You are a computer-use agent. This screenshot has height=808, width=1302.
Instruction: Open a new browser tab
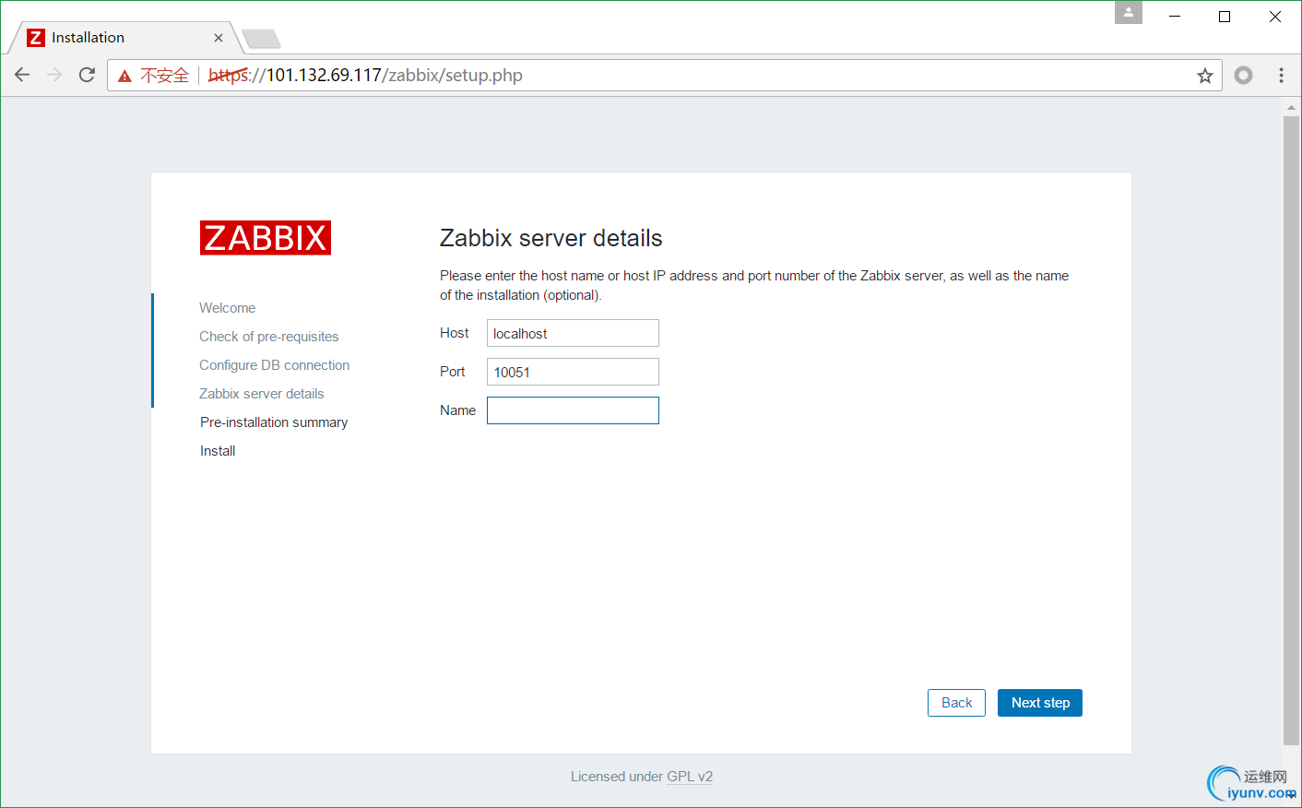[261, 39]
